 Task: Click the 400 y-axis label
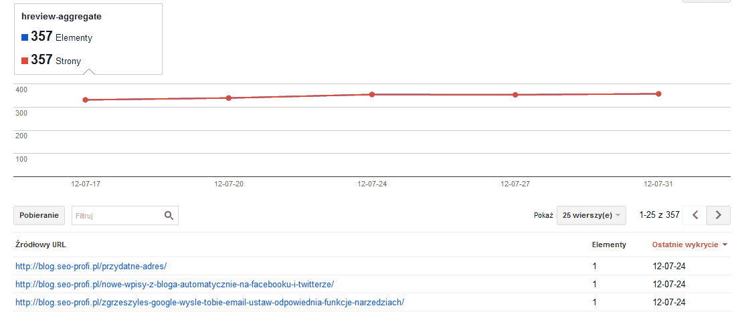[21, 90]
